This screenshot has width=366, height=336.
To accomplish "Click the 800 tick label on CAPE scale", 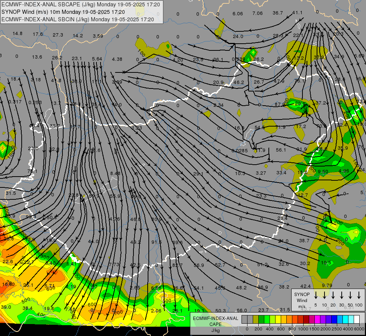I will click(292, 329).
